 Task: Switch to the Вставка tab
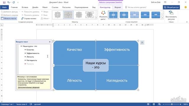(x=25, y=7)
